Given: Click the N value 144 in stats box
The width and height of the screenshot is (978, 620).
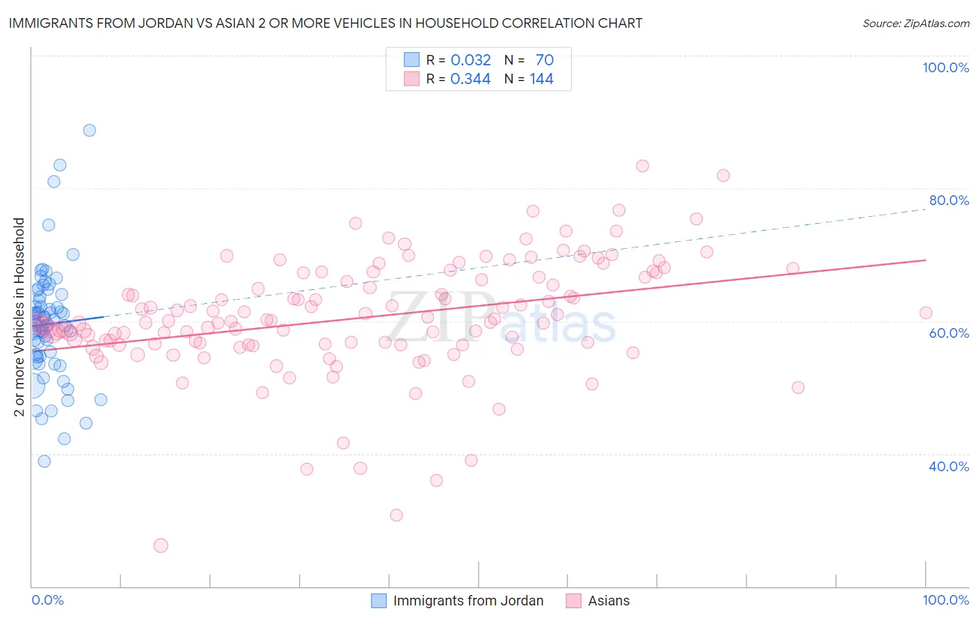Looking at the screenshot, I should tap(541, 79).
